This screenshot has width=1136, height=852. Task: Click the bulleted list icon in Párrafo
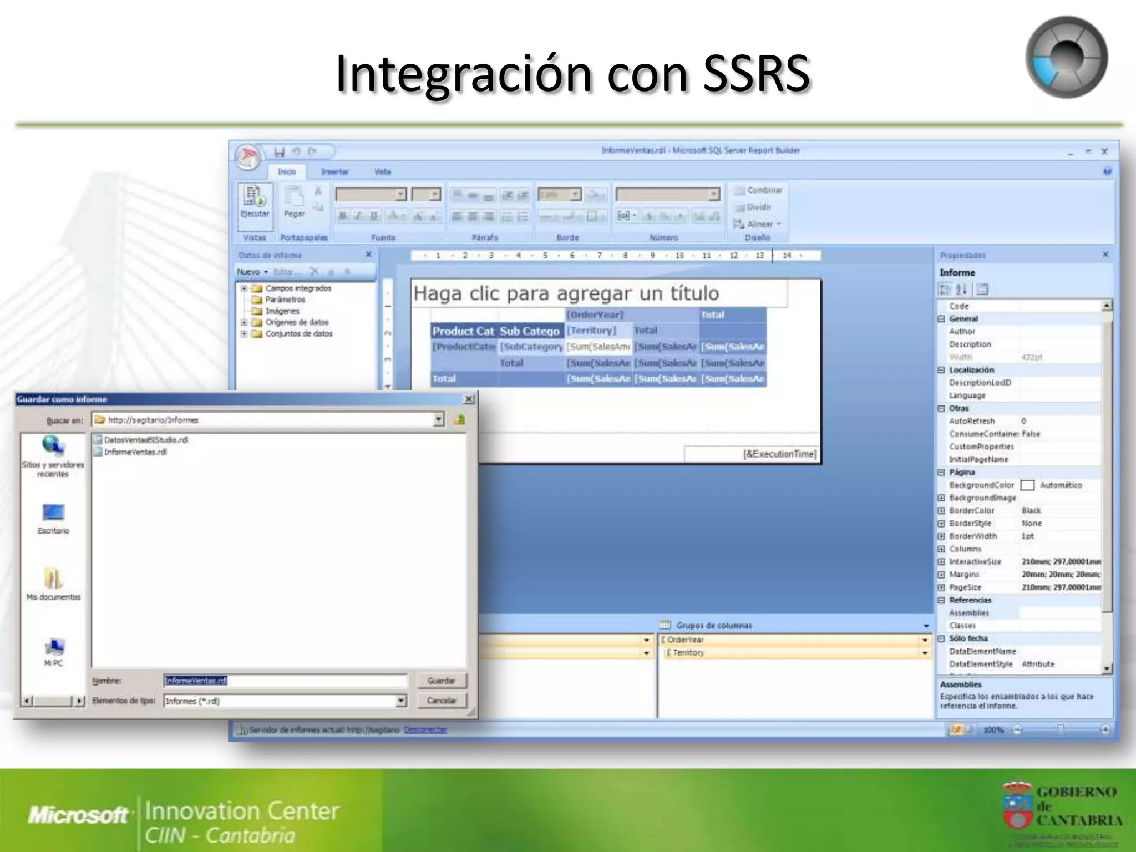(x=507, y=216)
